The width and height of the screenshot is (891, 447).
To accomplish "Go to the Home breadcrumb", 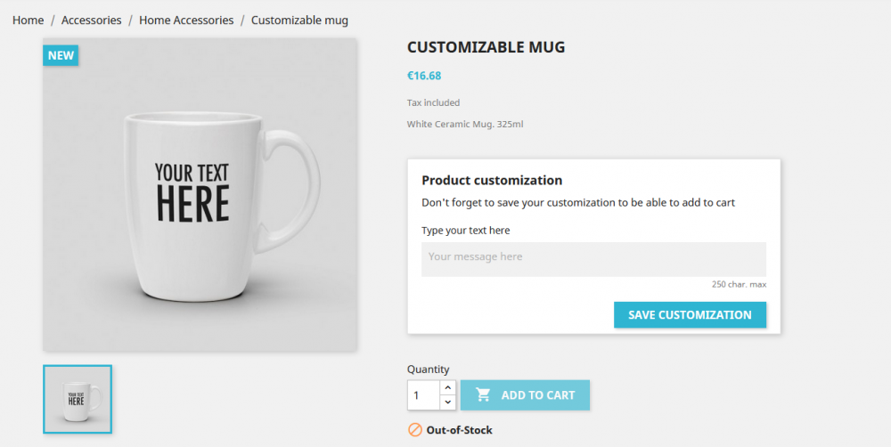I will (28, 20).
